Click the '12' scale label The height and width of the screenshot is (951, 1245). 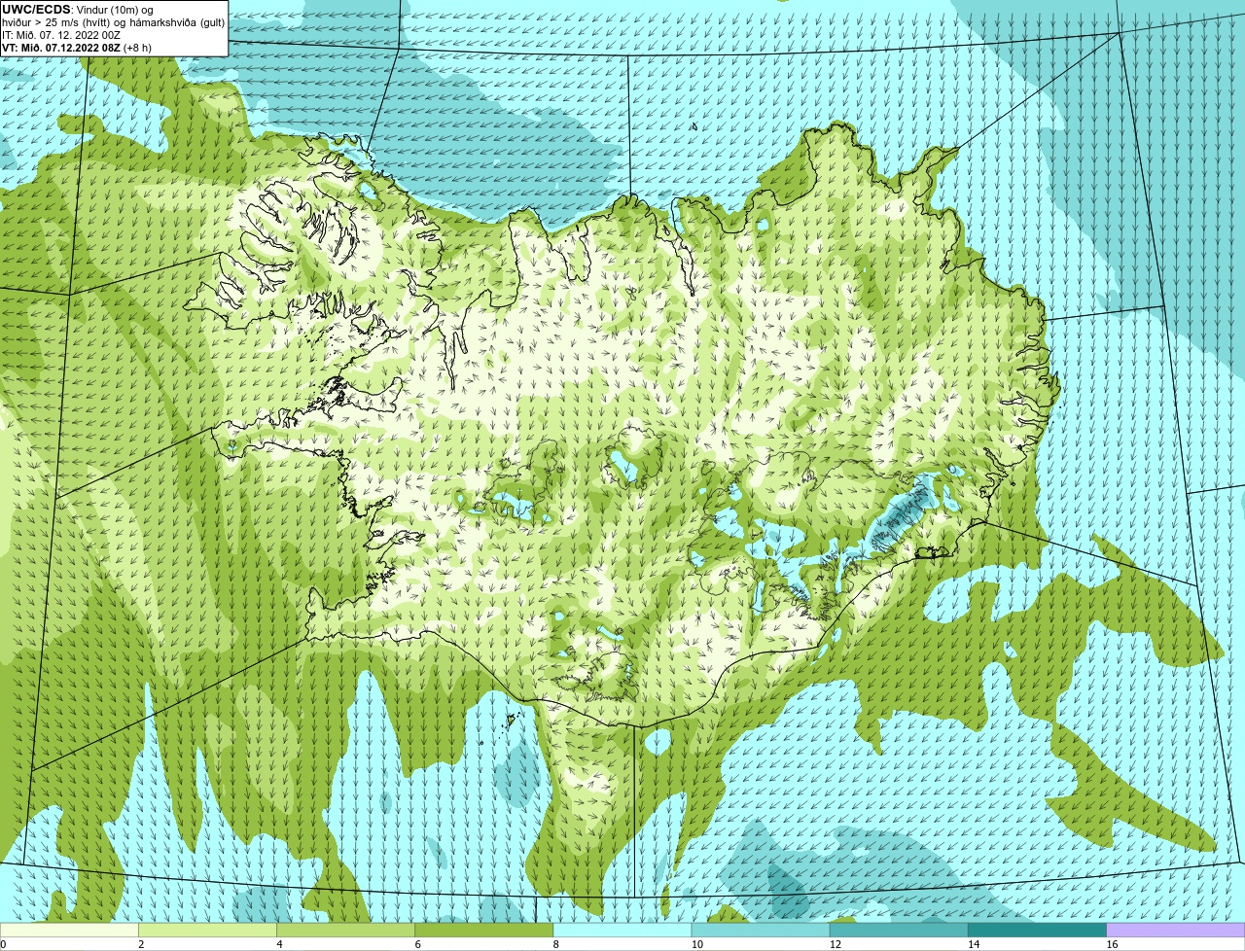pyautogui.click(x=836, y=944)
